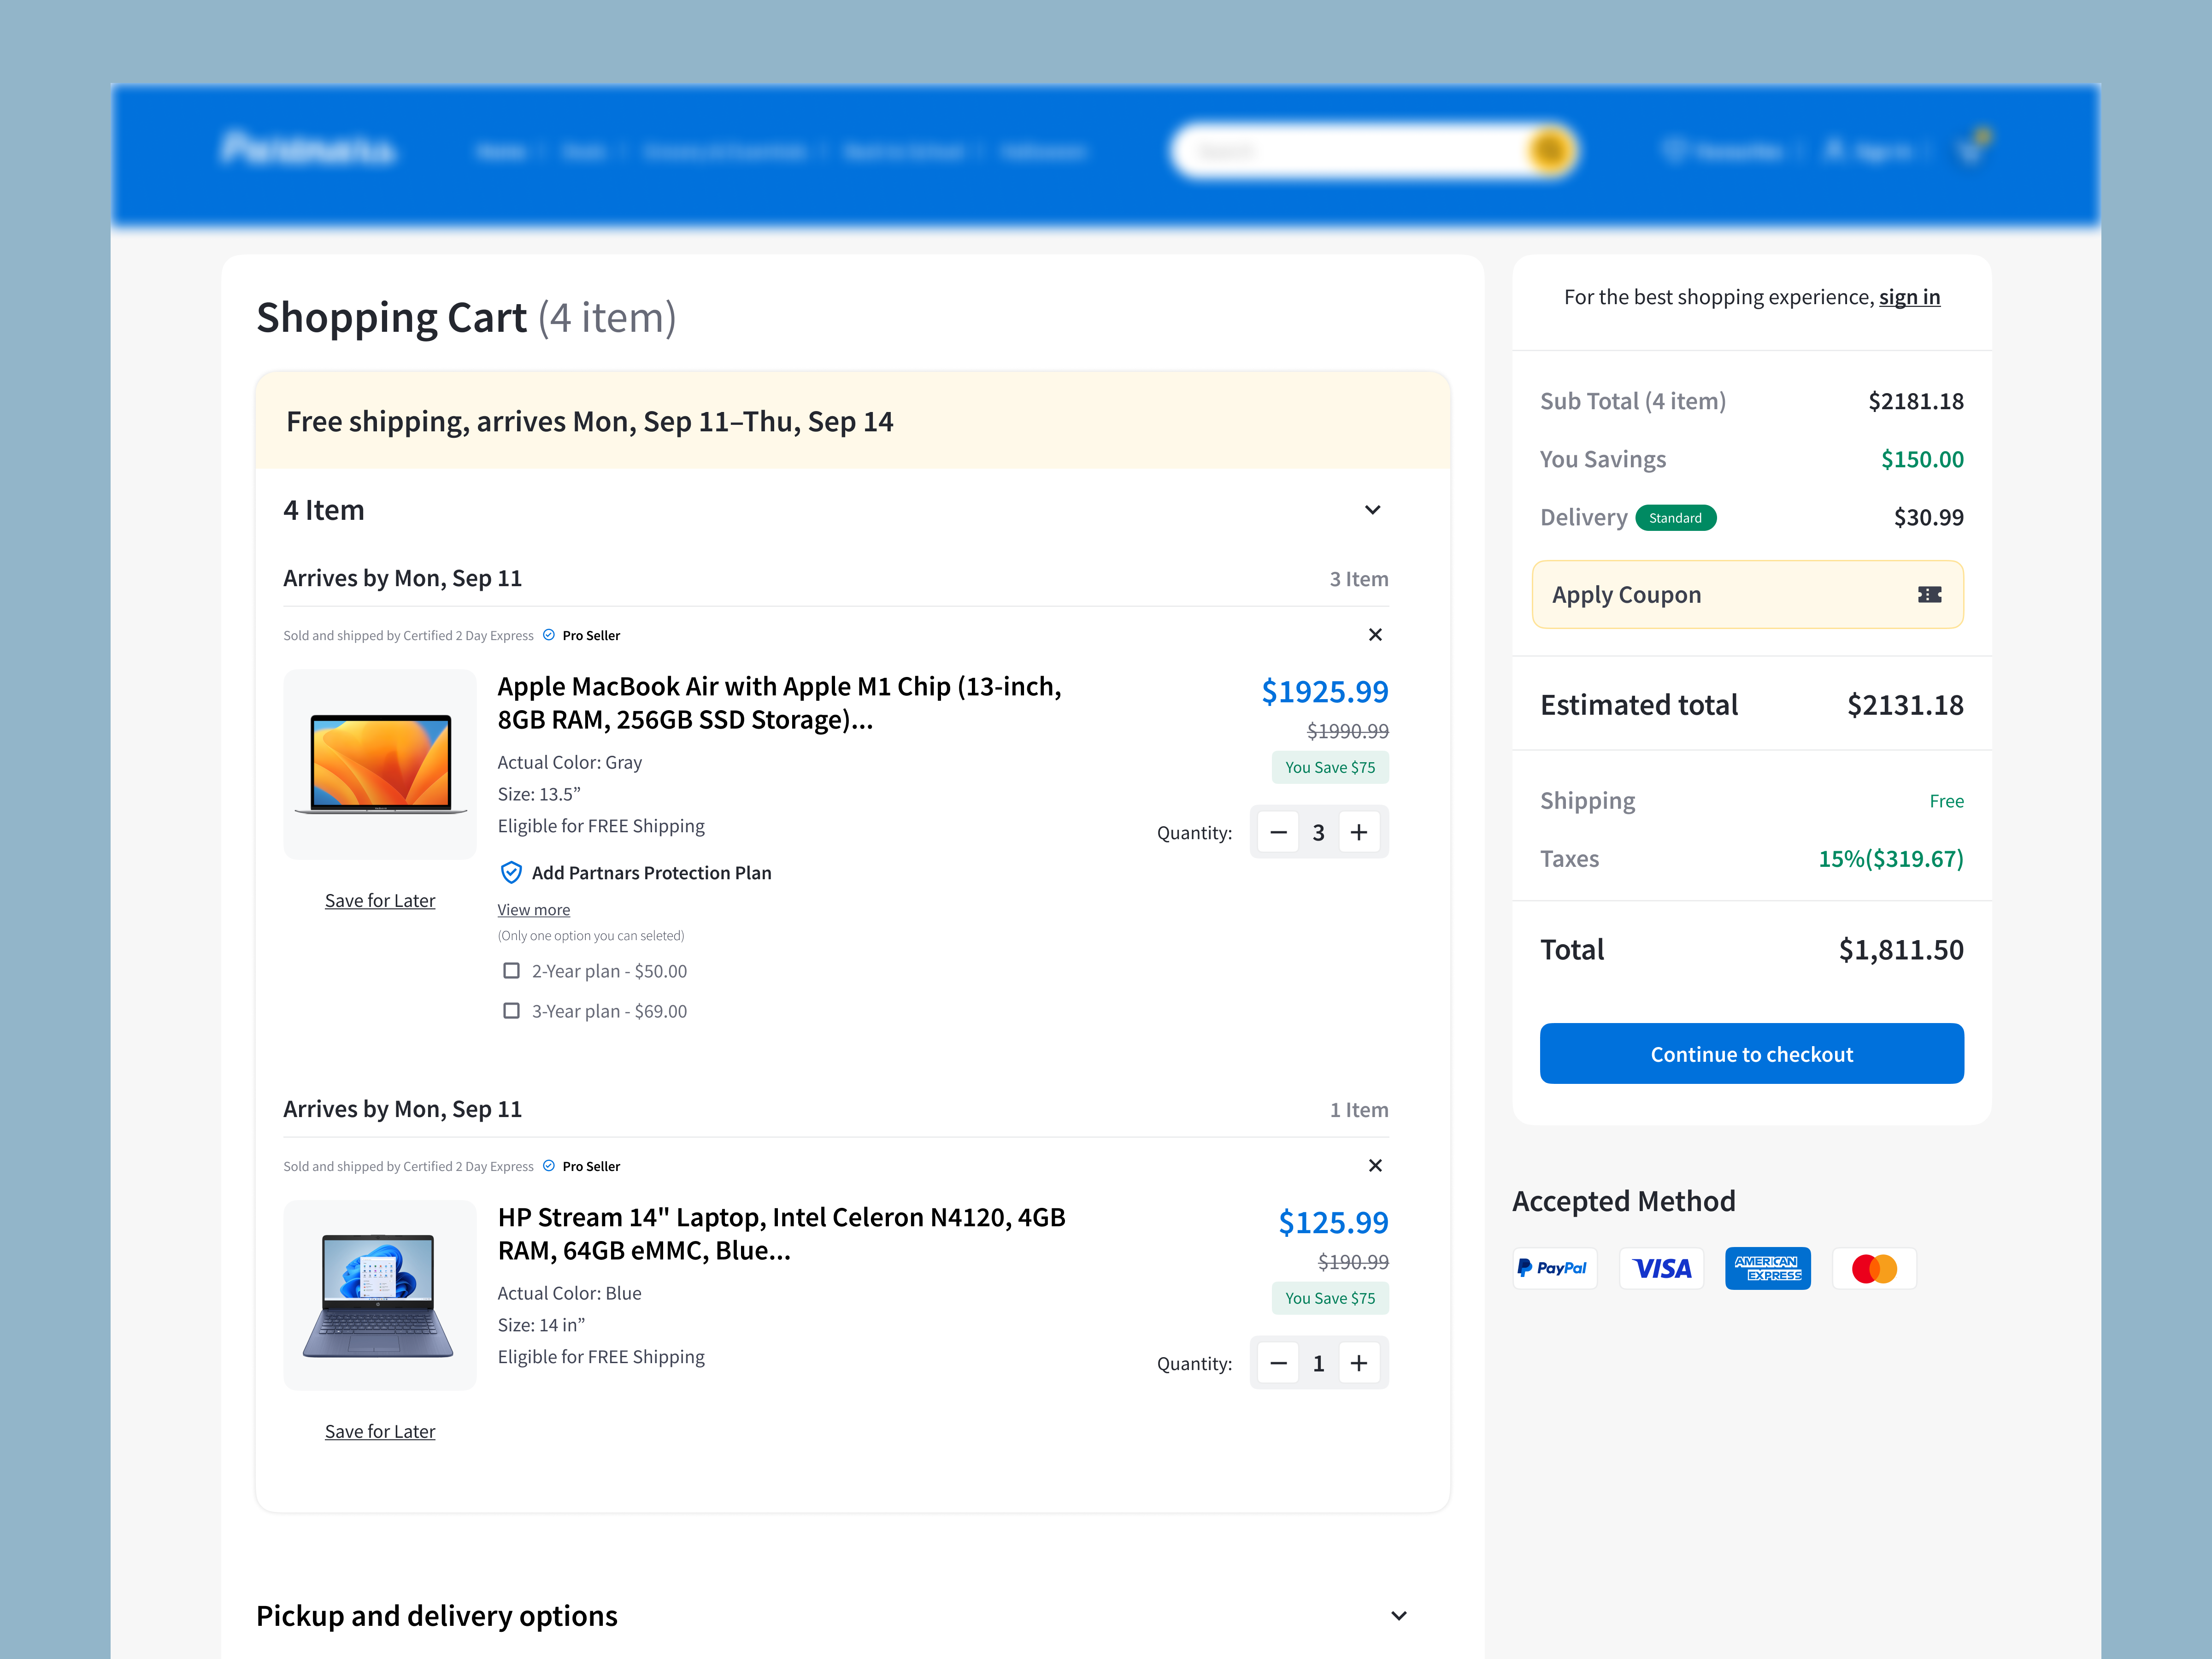This screenshot has height=1659, width=2212.
Task: Click the Partnars Protection Plan shield icon
Action: (x=511, y=873)
